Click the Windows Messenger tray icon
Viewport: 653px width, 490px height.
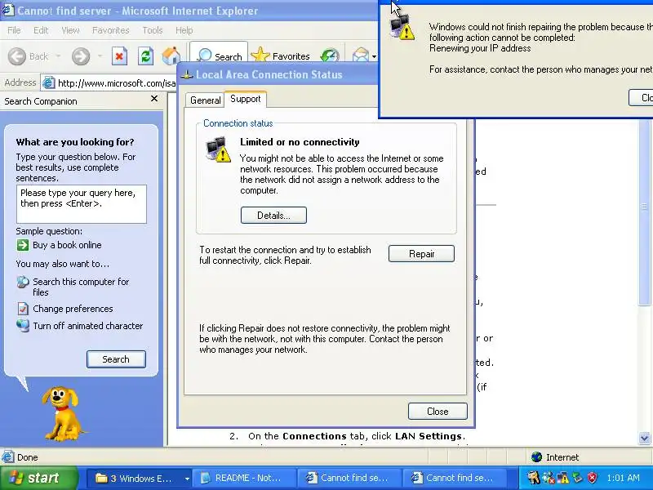(x=548, y=478)
